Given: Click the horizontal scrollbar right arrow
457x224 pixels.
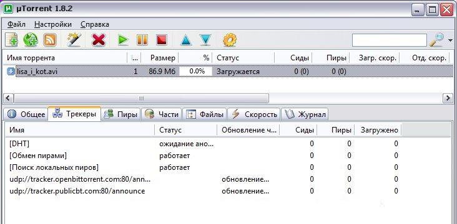Looking at the screenshot, I should pyautogui.click(x=448, y=98).
